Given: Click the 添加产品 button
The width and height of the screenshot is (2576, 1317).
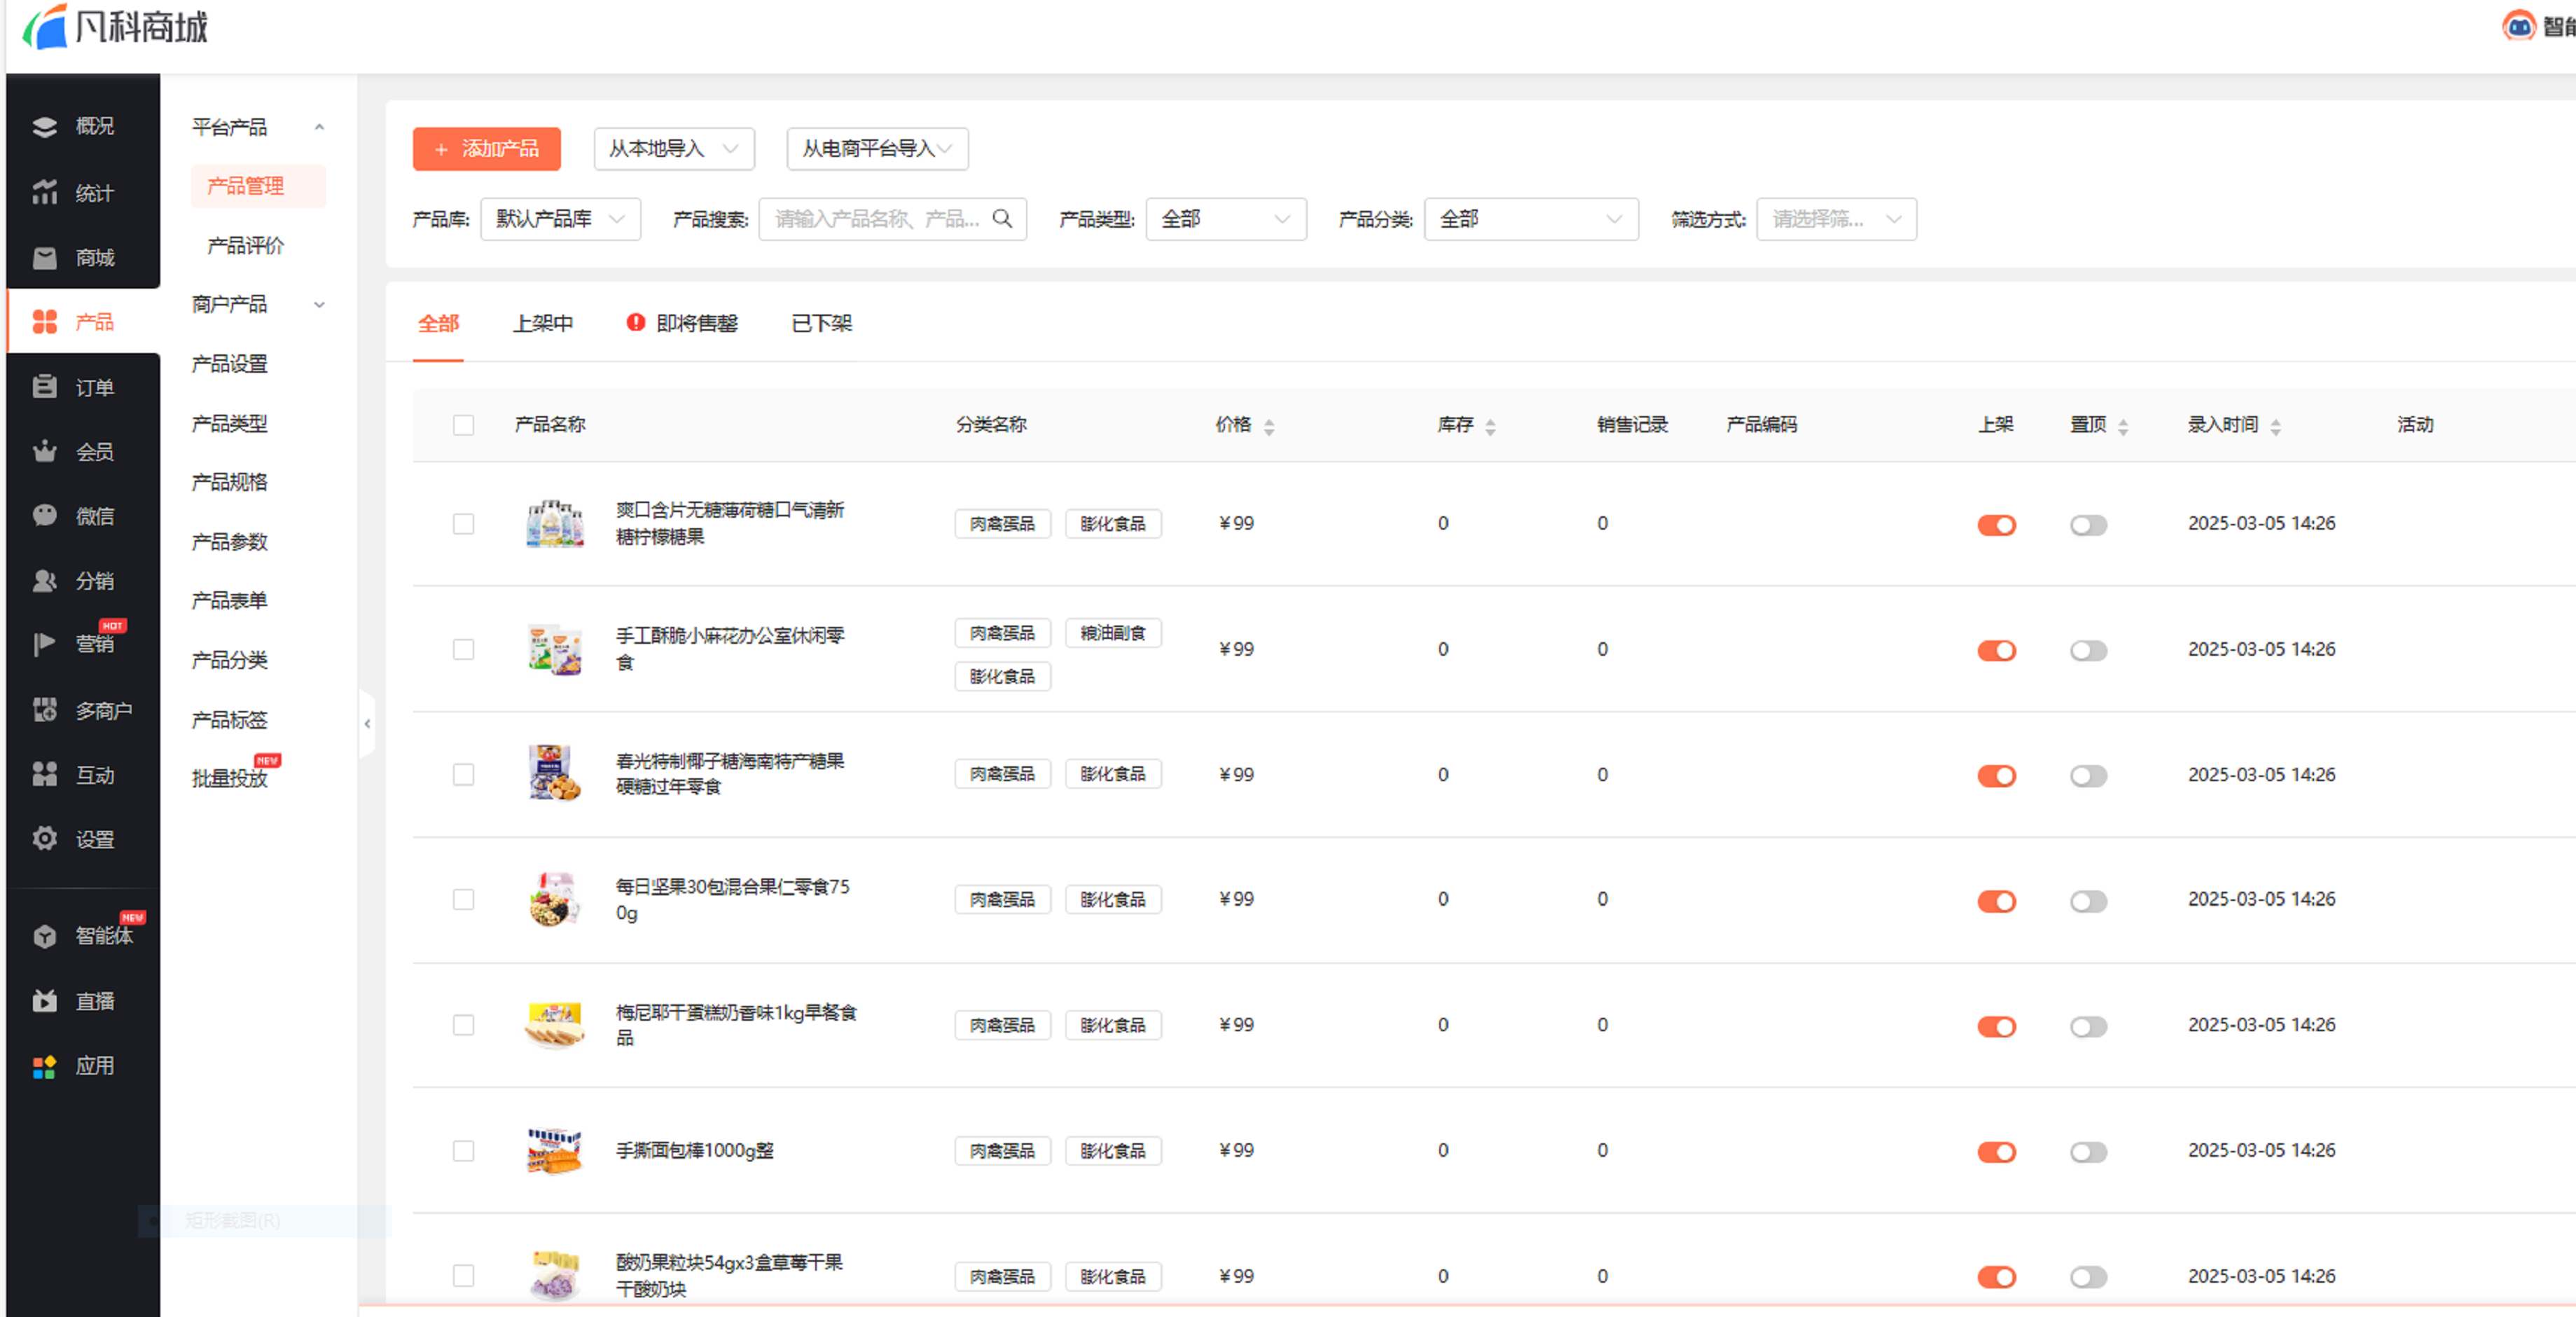Looking at the screenshot, I should tap(486, 149).
